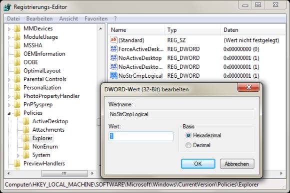Open the Bearbeiten menu
This screenshot has height=193, width=290.
click(x=39, y=18)
